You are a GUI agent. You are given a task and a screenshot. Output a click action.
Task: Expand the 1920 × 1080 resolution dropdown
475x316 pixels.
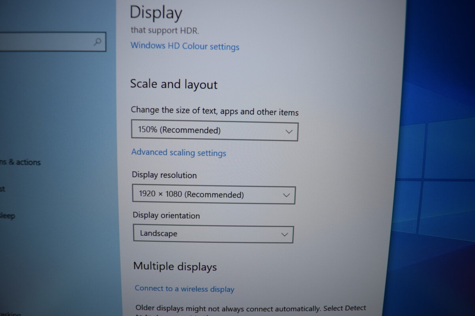(x=214, y=195)
